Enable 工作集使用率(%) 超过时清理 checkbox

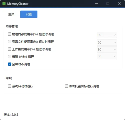click(9, 49)
